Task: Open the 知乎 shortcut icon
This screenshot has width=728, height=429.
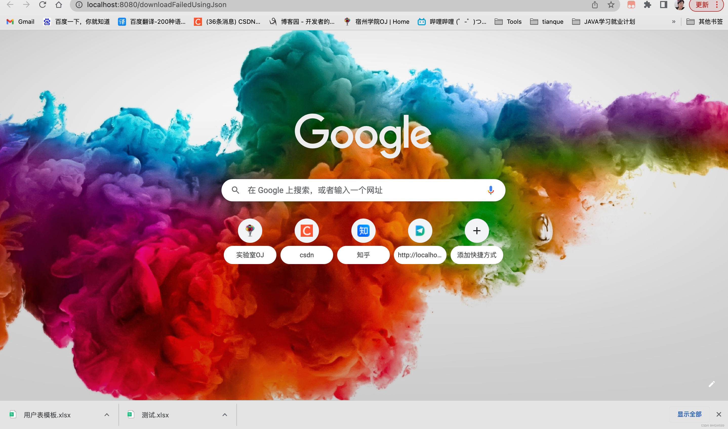Action: (363, 231)
